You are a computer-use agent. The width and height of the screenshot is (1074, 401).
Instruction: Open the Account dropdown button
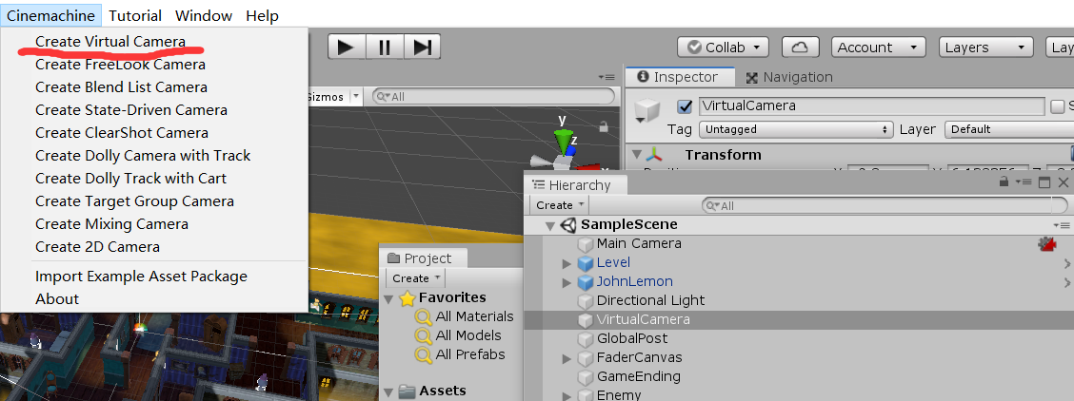point(877,47)
